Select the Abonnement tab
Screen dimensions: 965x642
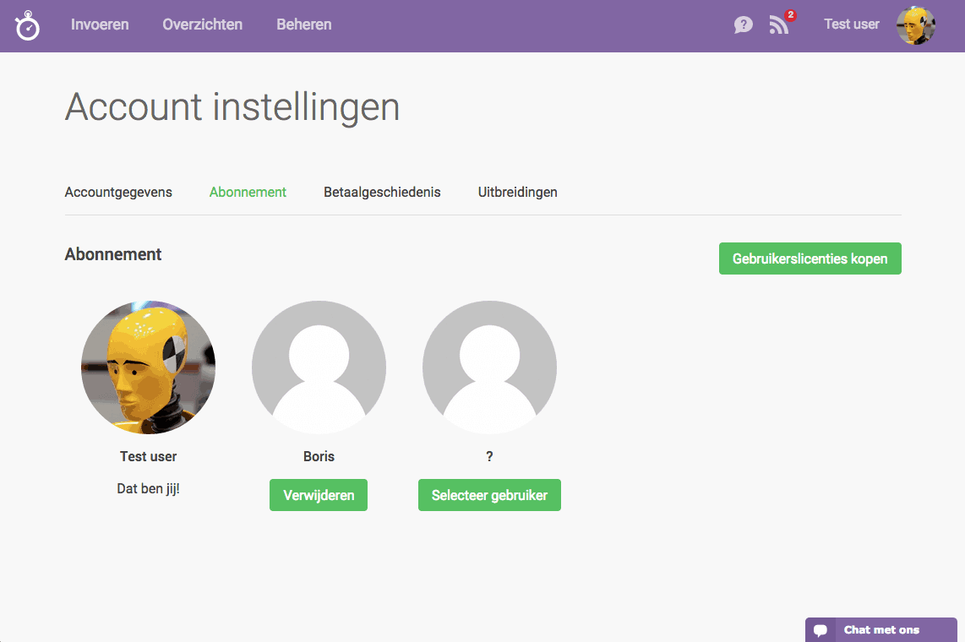[248, 193]
